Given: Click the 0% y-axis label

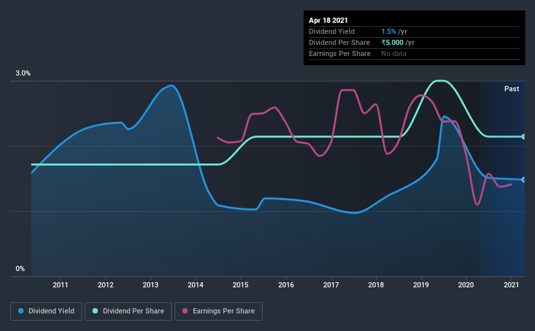Looking at the screenshot, I should click(x=20, y=269).
